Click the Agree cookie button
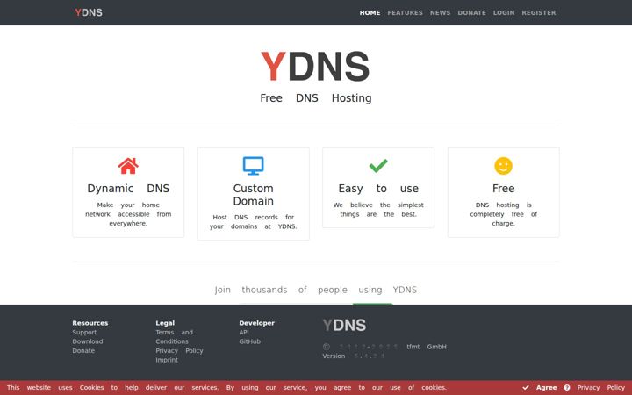This screenshot has height=395, width=632. pos(546,388)
